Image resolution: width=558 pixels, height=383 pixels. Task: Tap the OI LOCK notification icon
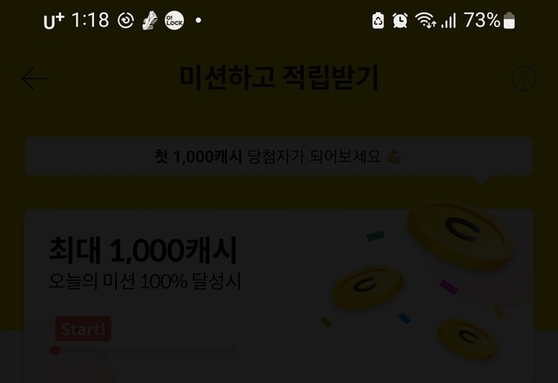pyautogui.click(x=174, y=20)
